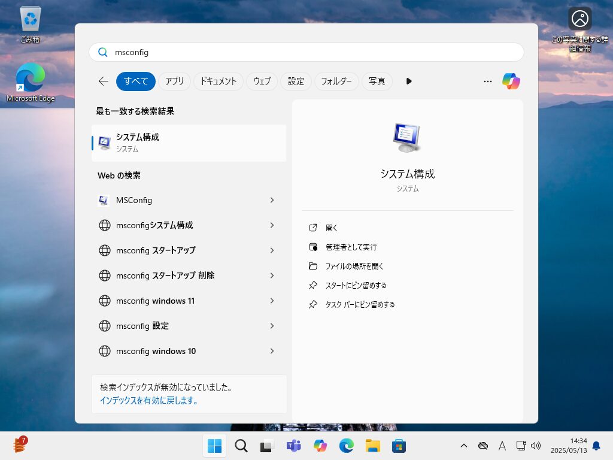Expand chevron for msconfig windows 10
Image resolution: width=613 pixels, height=460 pixels.
click(272, 351)
